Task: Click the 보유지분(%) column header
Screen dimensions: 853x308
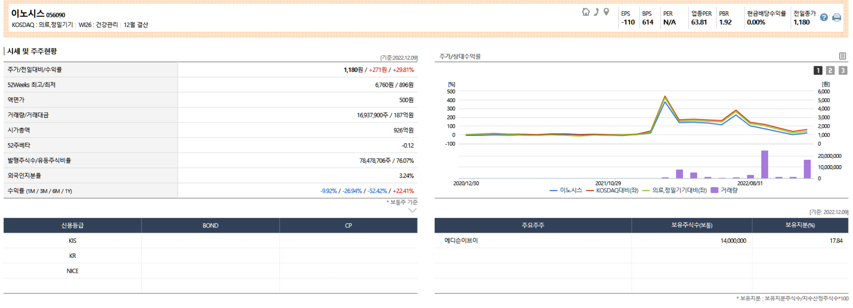Action: point(800,225)
